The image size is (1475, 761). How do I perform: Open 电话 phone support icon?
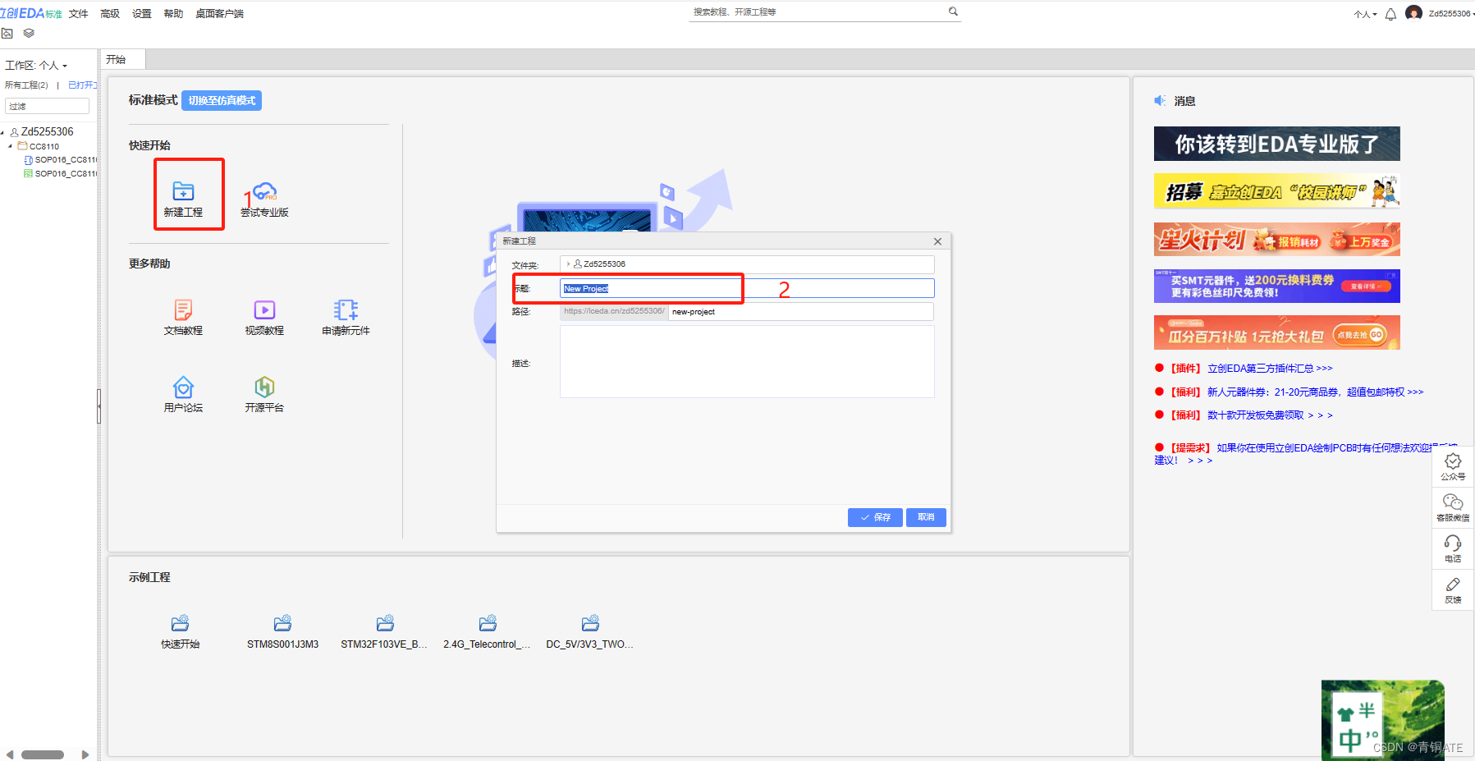(x=1453, y=548)
